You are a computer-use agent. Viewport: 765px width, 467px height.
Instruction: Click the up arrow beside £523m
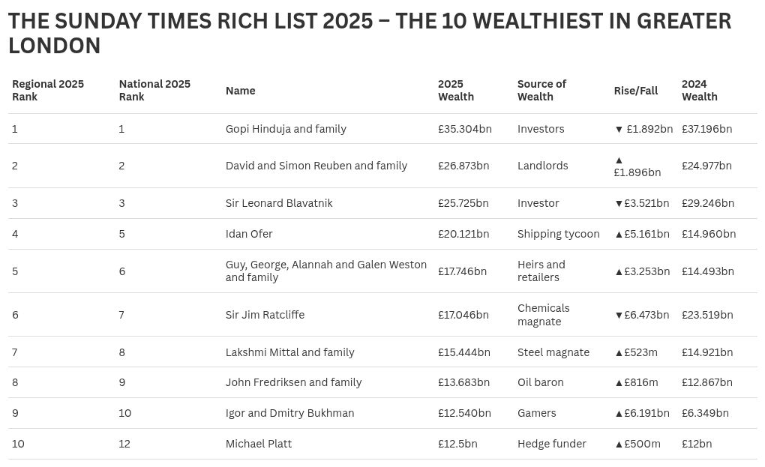point(619,352)
